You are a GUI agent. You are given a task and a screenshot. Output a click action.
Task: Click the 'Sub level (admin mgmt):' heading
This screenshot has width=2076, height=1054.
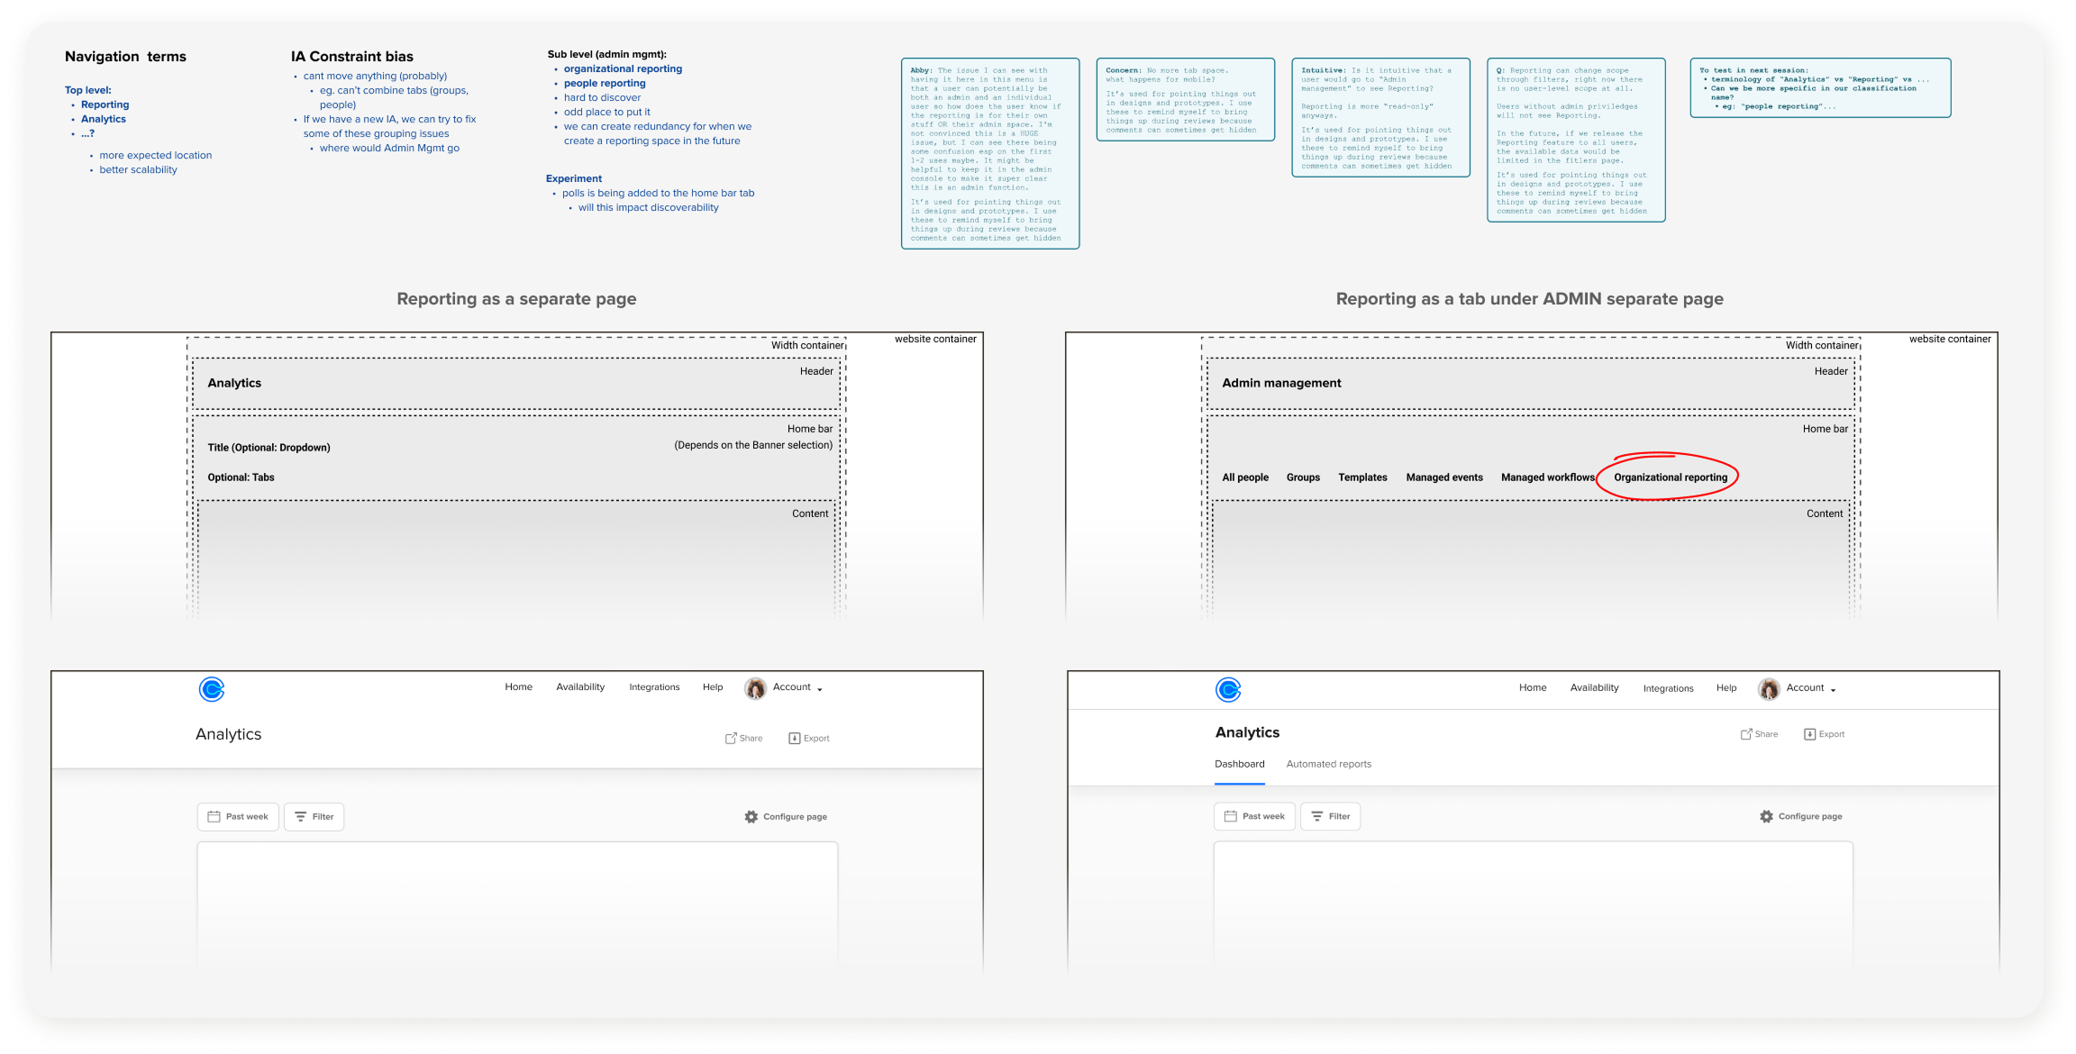pos(607,54)
